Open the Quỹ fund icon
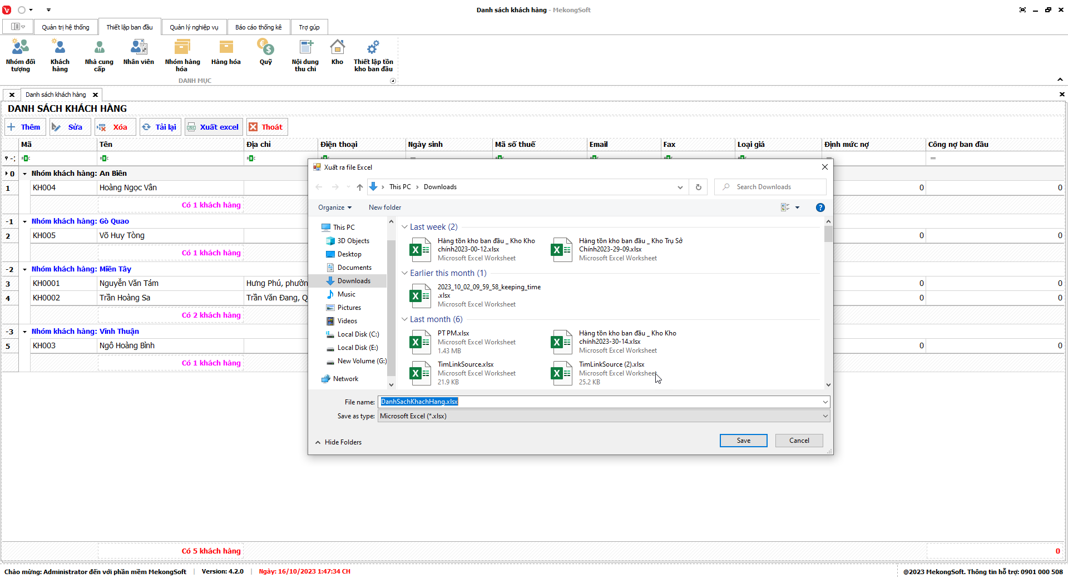The image size is (1068, 578). [x=265, y=53]
